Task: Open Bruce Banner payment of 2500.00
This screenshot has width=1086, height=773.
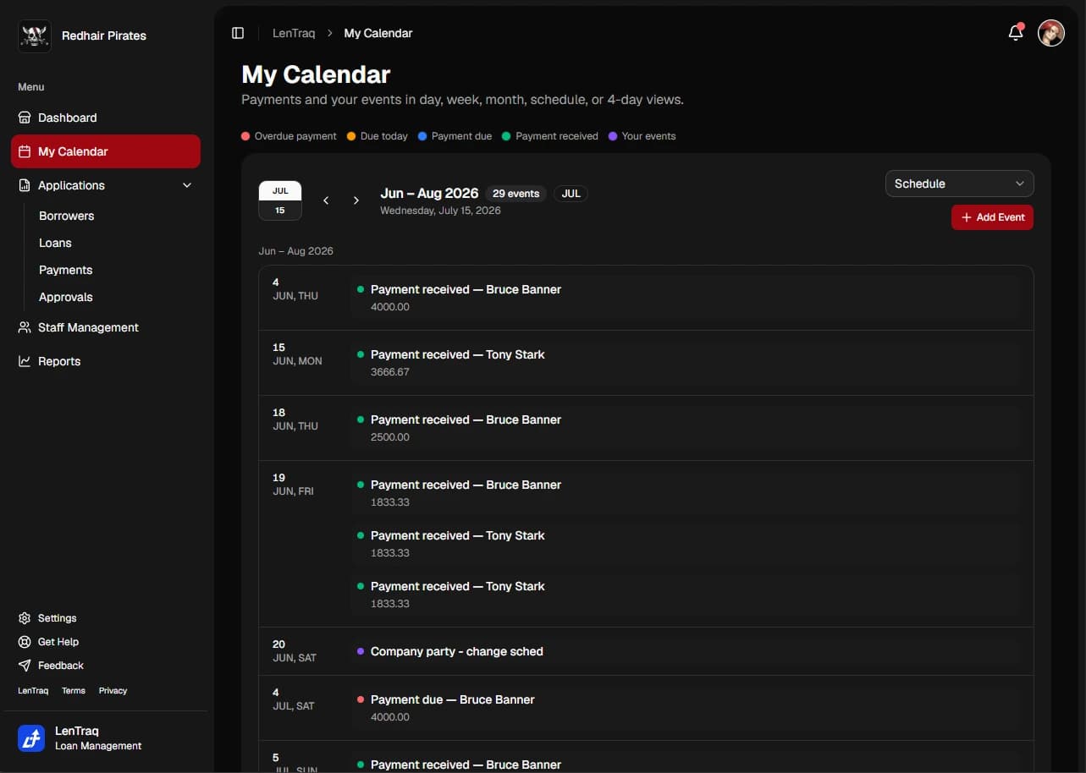Action: [x=686, y=428]
